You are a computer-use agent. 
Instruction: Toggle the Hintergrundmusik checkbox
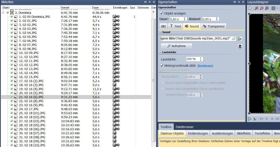click(162, 65)
